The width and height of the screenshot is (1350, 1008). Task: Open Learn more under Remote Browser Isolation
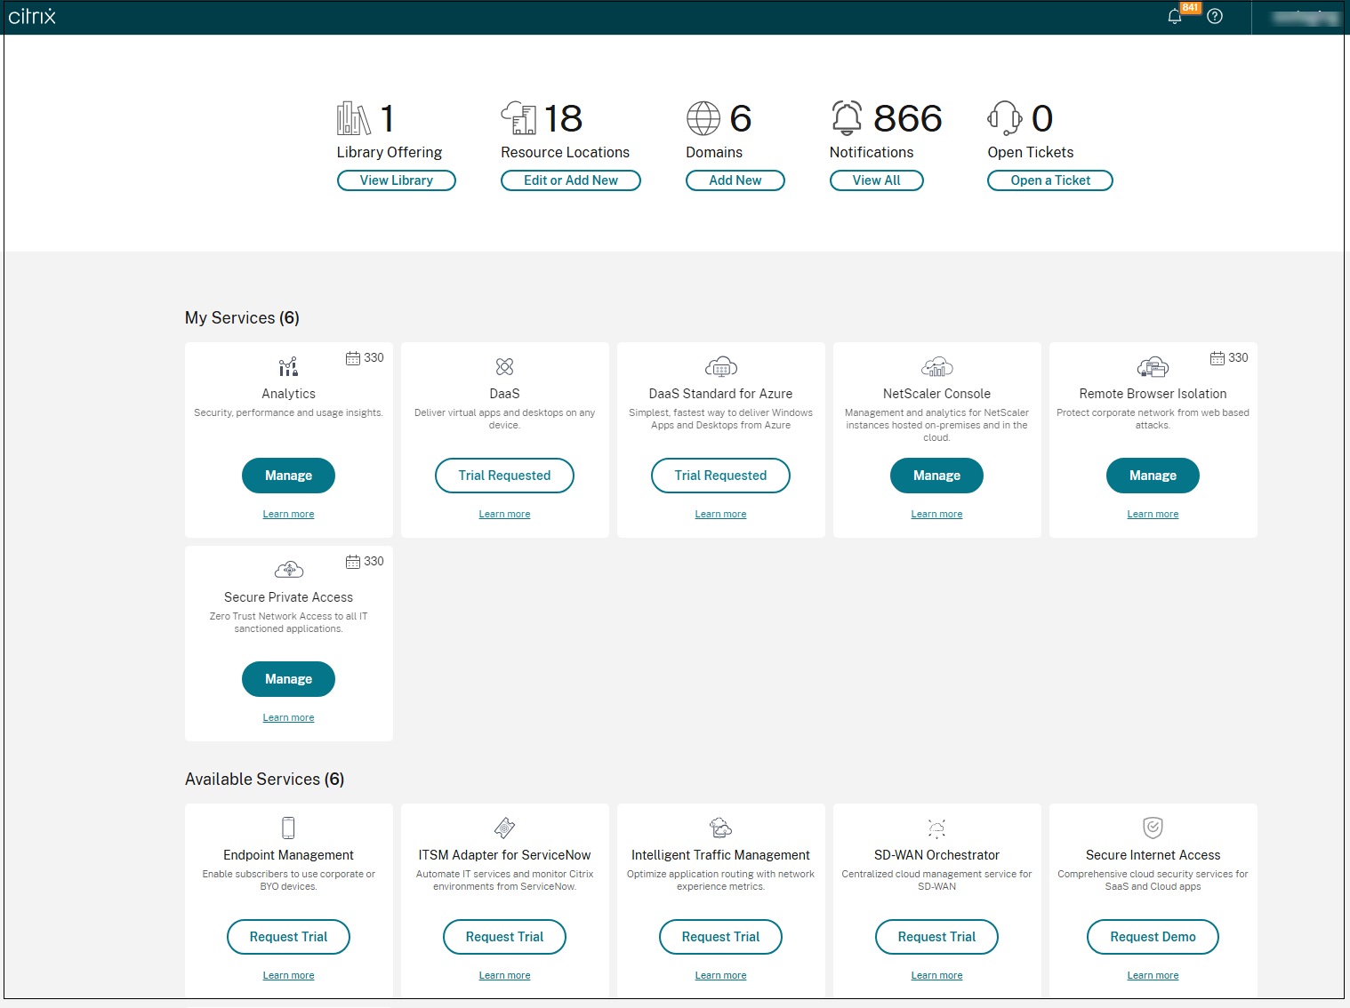coord(1153,514)
